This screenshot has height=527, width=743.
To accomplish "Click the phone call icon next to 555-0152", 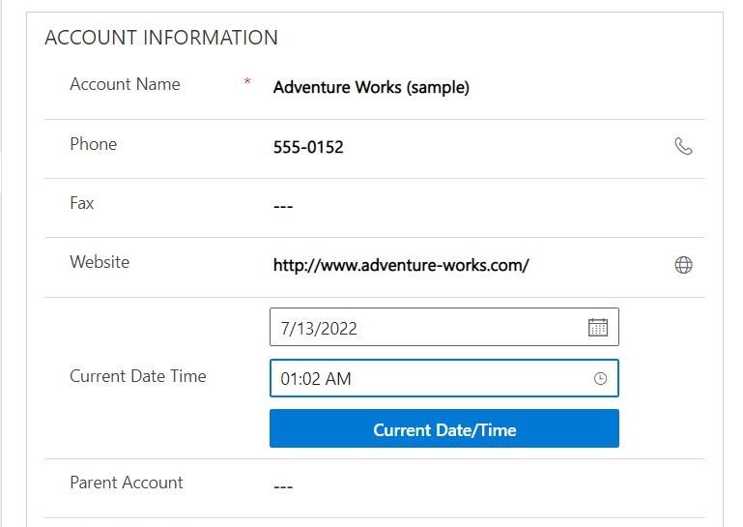I will click(x=683, y=147).
